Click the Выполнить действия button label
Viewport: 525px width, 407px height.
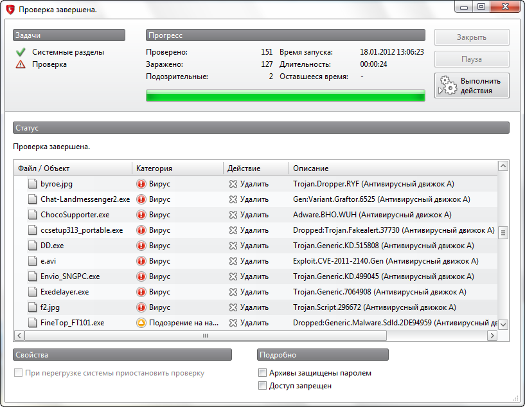pyautogui.click(x=481, y=86)
